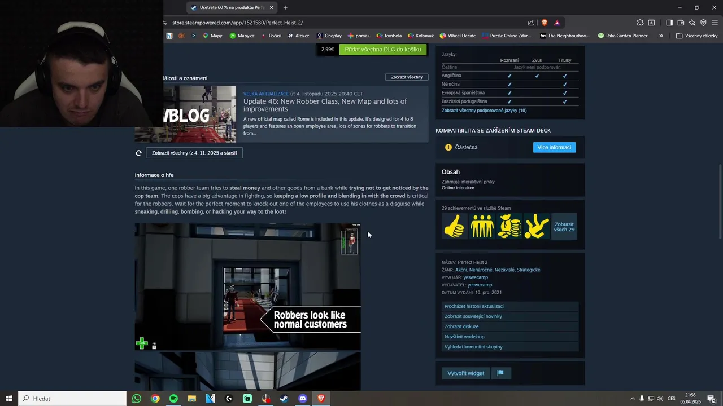This screenshot has height=406, width=723.
Task: Click Zobrazit všechny events button
Action: (407, 77)
